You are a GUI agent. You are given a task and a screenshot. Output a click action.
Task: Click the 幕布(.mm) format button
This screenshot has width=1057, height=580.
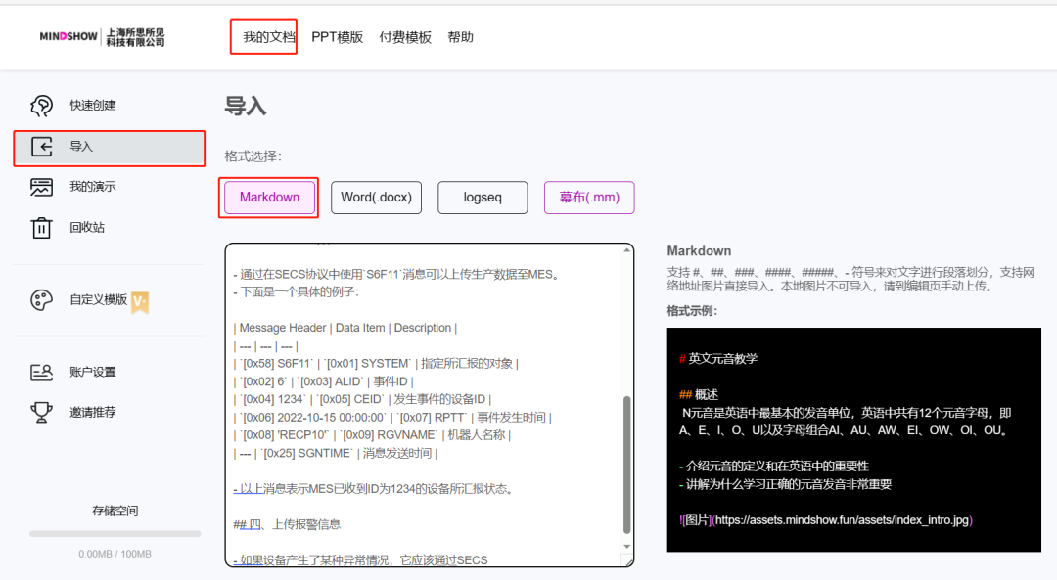click(x=589, y=197)
